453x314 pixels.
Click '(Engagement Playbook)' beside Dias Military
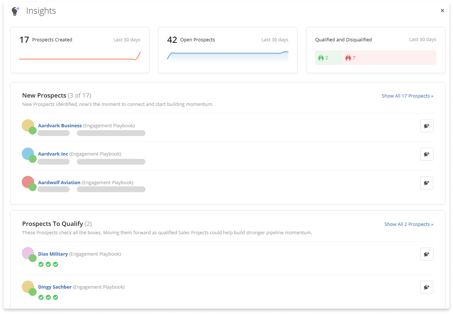pyautogui.click(x=95, y=254)
